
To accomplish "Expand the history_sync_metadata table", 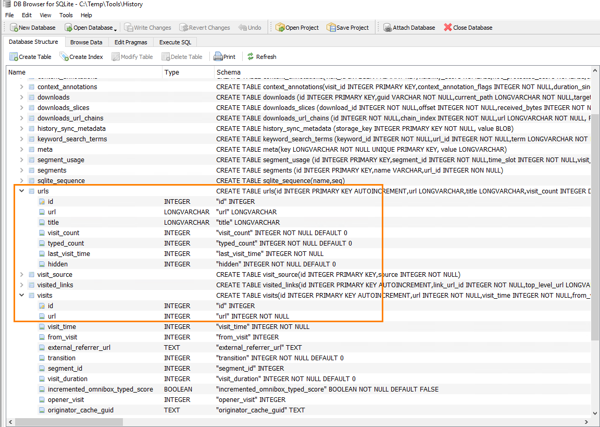I will [22, 129].
